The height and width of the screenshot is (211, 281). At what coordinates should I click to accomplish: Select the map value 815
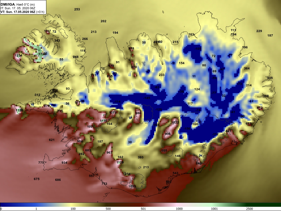click(x=110, y=76)
